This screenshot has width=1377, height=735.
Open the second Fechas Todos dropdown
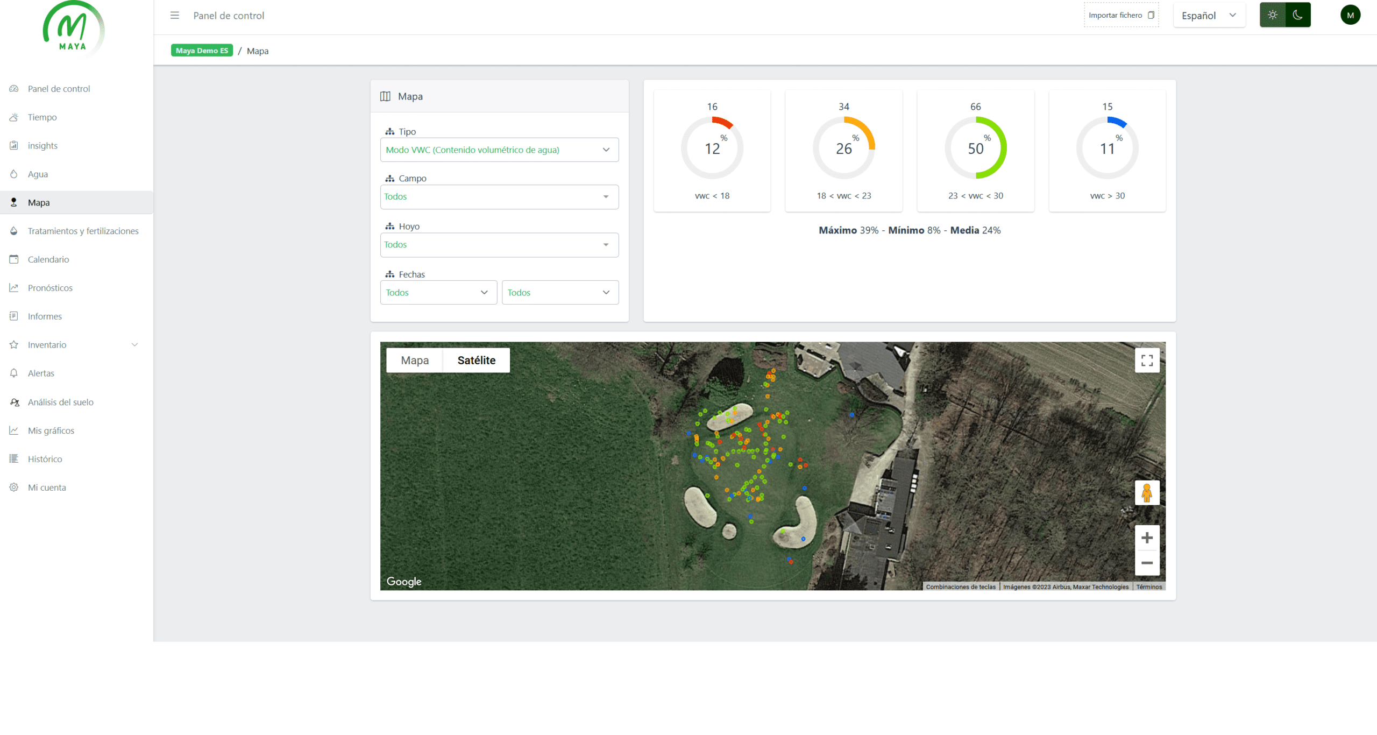pyautogui.click(x=560, y=293)
